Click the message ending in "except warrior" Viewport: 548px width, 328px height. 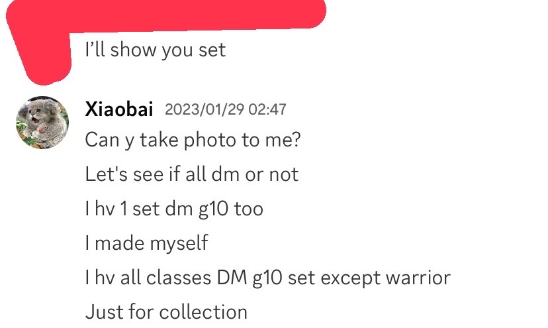point(267,278)
